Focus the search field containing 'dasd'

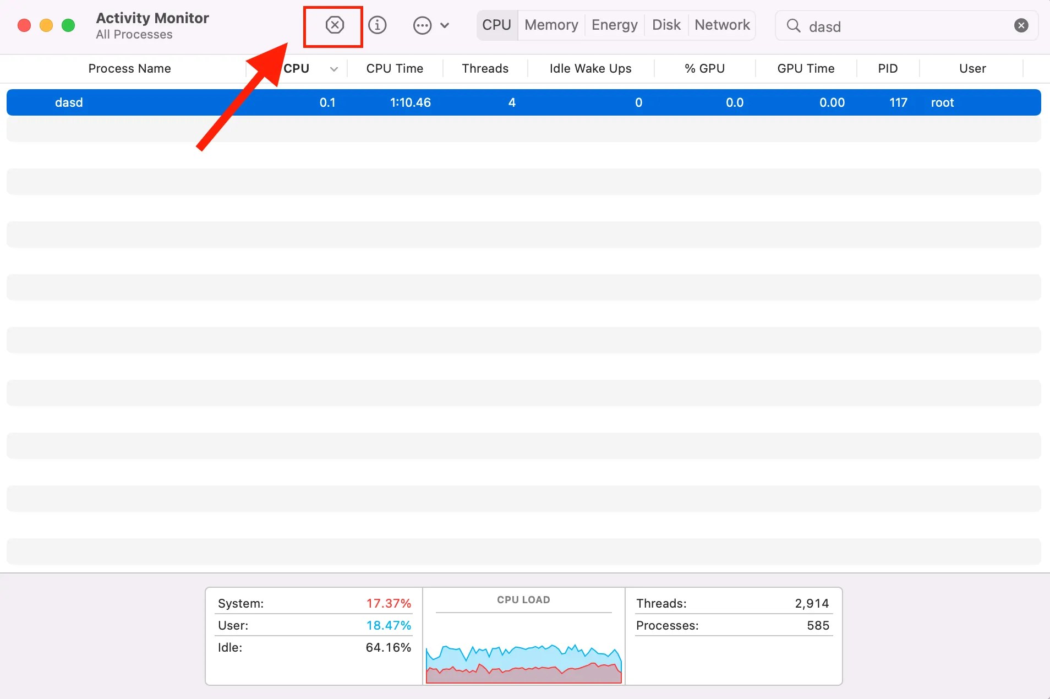(x=907, y=26)
